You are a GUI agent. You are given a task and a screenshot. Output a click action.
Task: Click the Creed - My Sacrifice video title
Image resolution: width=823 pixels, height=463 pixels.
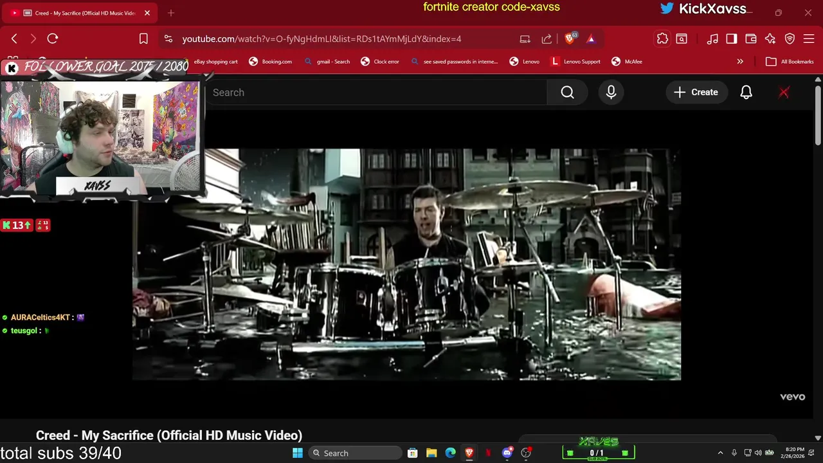tap(169, 435)
